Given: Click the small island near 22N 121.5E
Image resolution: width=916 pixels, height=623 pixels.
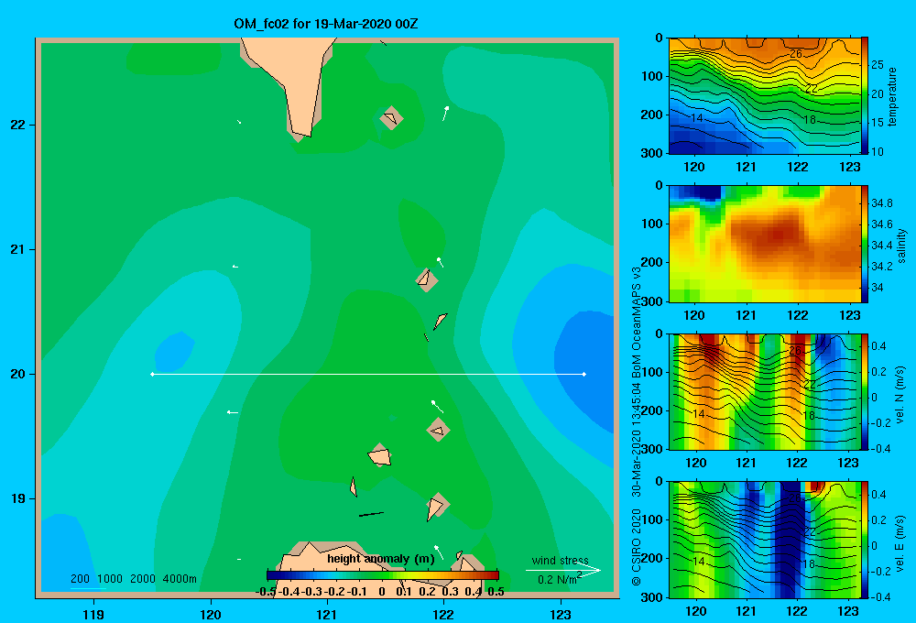Looking at the screenshot, I should point(391,117).
